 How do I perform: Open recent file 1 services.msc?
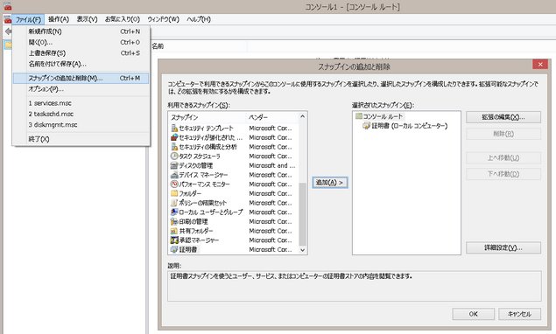(81, 103)
